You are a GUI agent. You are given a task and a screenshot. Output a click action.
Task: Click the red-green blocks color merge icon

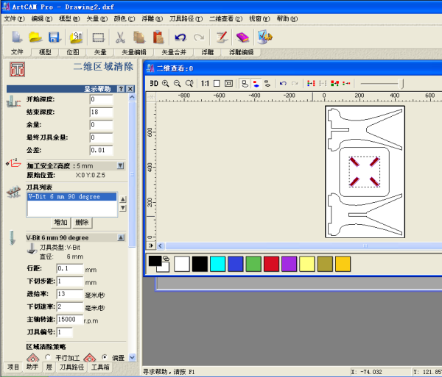(334, 84)
